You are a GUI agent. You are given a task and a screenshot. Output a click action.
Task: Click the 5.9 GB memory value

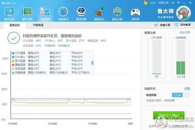181,77
